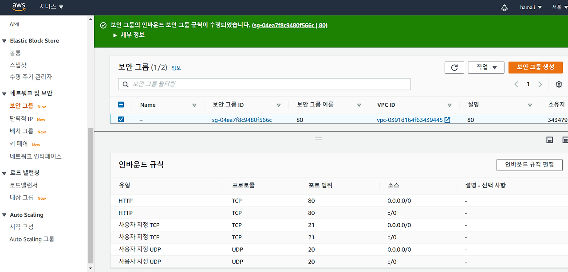Refresh the security group list

[454, 67]
